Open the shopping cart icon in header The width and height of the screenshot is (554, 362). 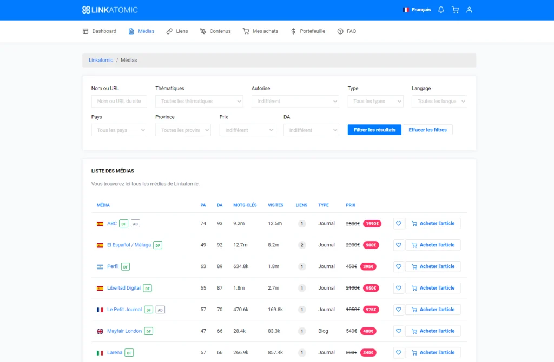click(x=455, y=10)
